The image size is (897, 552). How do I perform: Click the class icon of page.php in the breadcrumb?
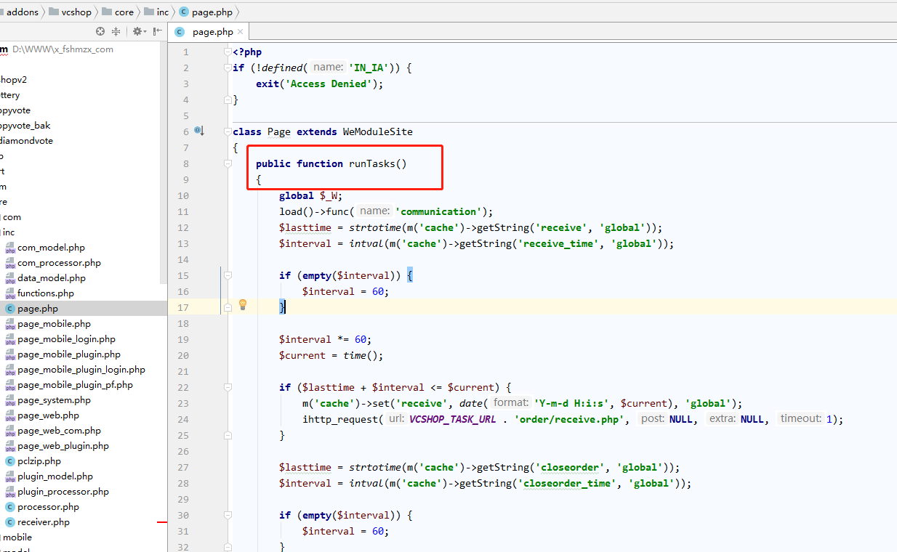(x=183, y=12)
